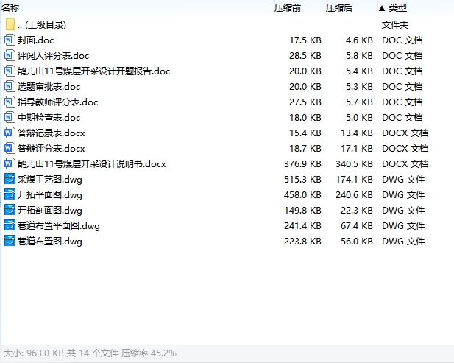Click the icon for 鹊儿山11号煤层开采设计说明书.docx

(10, 163)
